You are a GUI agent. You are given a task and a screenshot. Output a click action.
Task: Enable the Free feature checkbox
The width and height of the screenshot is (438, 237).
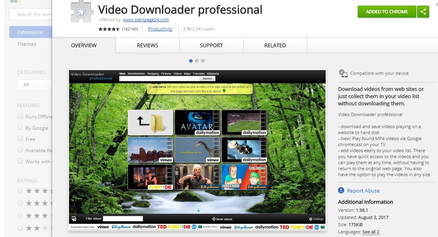pyautogui.click(x=20, y=138)
